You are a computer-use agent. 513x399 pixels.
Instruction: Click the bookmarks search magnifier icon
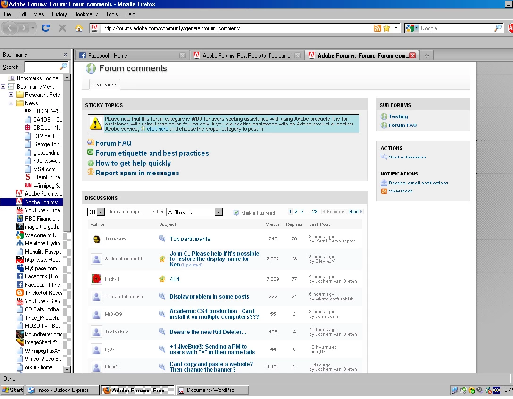[63, 66]
